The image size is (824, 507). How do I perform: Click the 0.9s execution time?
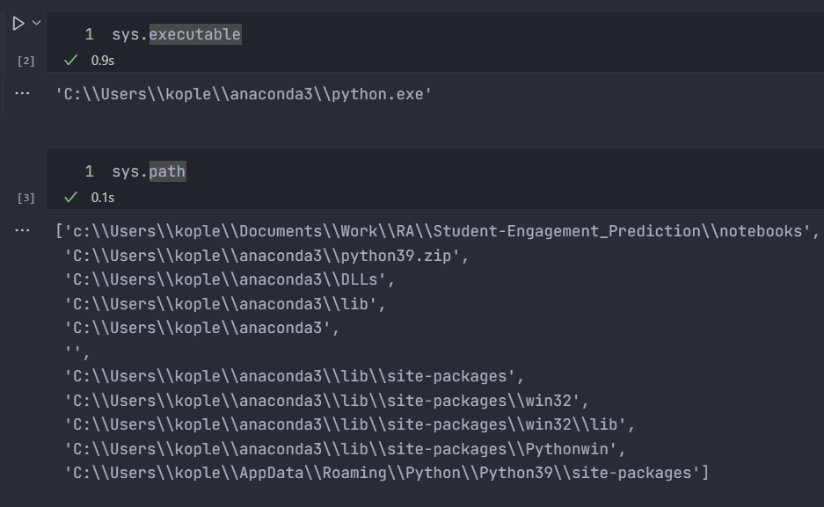click(103, 61)
